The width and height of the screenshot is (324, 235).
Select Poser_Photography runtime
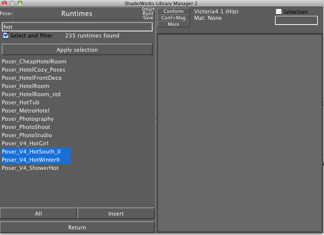[x=28, y=119]
